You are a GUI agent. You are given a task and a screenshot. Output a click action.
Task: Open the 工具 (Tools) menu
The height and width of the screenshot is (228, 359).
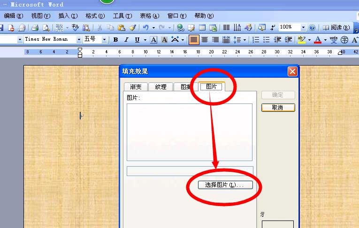point(122,16)
